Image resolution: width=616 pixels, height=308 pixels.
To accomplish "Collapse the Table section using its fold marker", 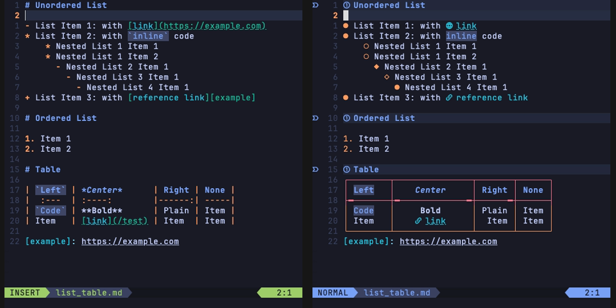I will click(x=315, y=170).
